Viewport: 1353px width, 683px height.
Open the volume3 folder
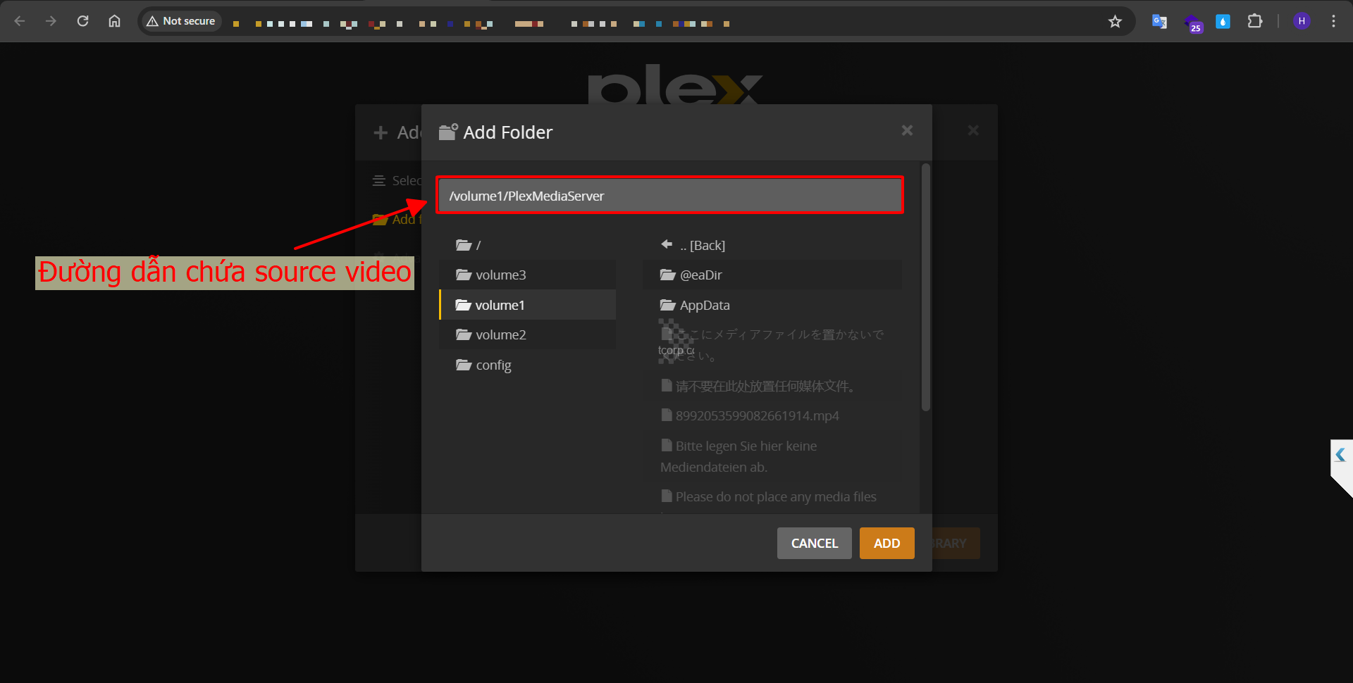point(500,275)
